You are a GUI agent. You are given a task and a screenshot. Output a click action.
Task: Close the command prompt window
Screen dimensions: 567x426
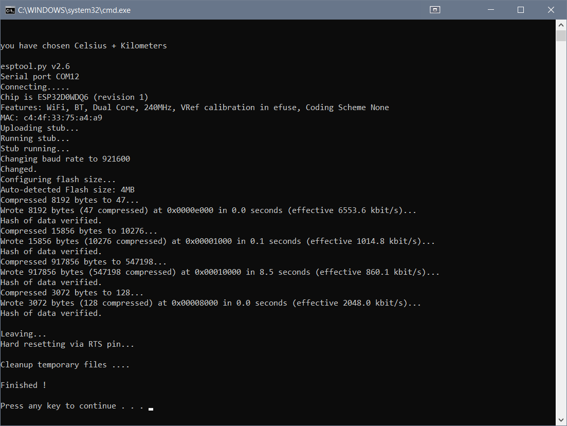click(550, 10)
